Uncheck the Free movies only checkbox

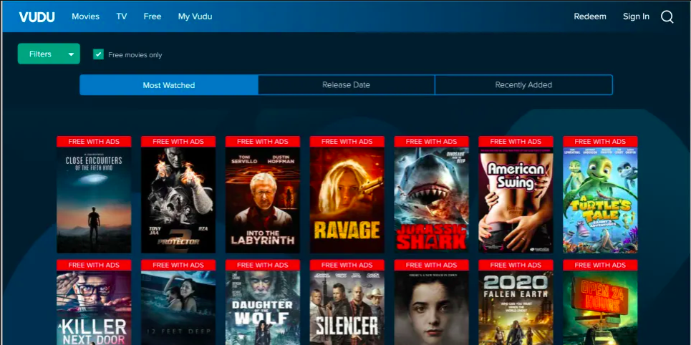coord(98,54)
